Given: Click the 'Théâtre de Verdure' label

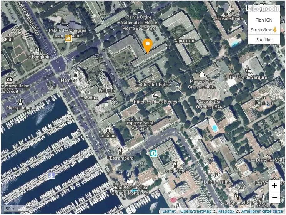Looking at the screenshot, I should pos(248,77).
